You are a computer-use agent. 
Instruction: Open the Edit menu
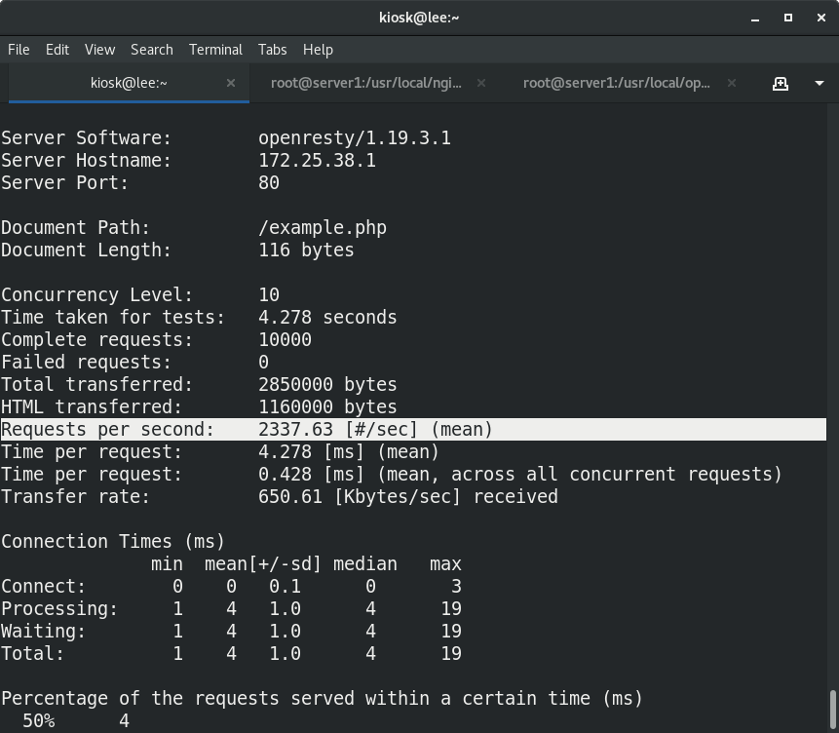pyautogui.click(x=57, y=50)
